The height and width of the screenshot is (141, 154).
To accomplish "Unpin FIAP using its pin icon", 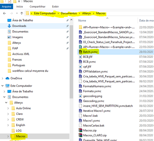I will click(67, 49).
